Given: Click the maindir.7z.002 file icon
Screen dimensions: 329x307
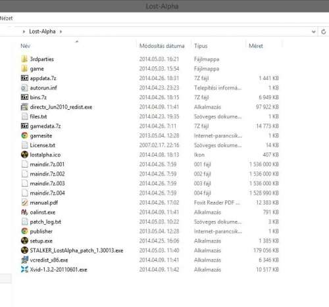Looking at the screenshot, I should coord(24,174).
